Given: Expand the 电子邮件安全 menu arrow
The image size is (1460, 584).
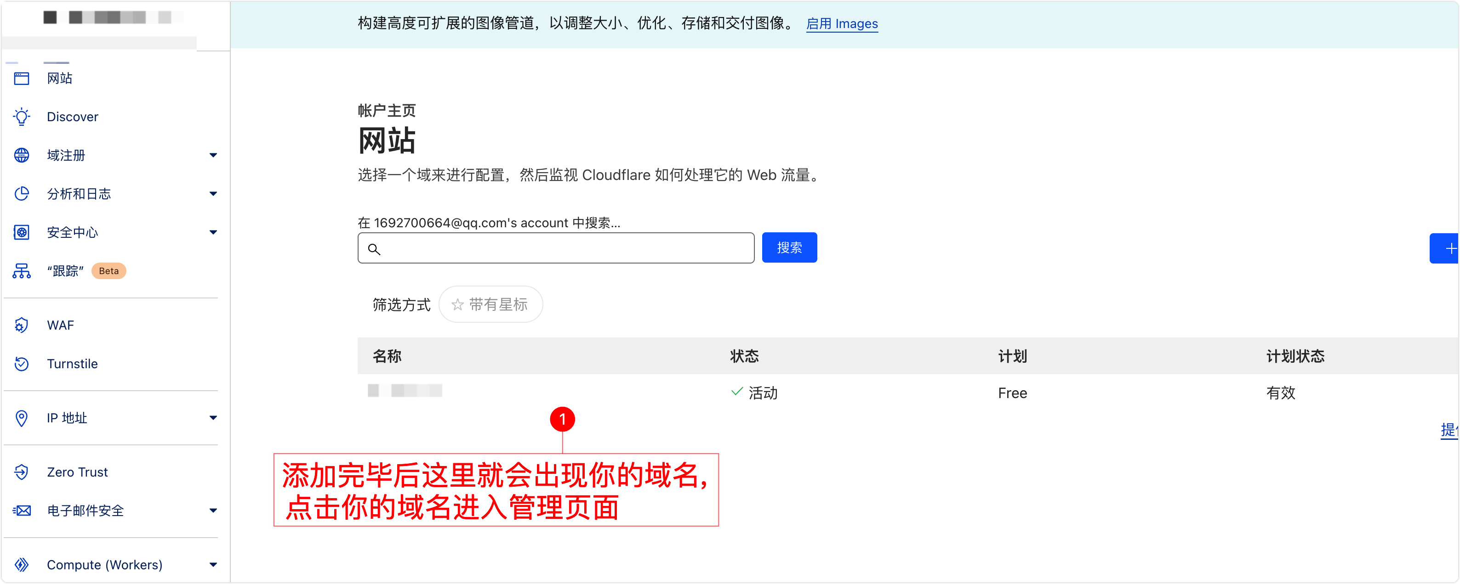Looking at the screenshot, I should (213, 511).
